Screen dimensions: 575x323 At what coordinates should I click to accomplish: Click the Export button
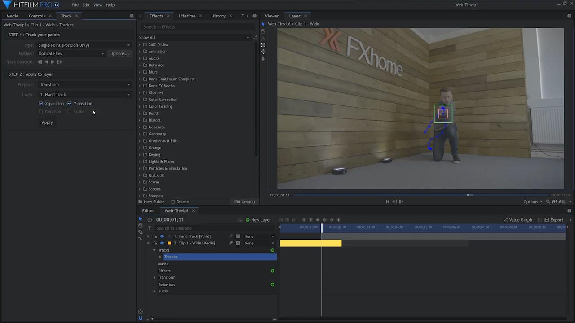[554, 220]
